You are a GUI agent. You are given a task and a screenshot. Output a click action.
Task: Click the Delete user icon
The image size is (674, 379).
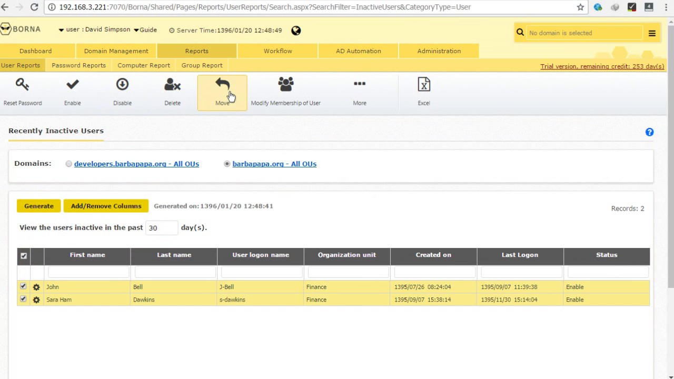click(x=172, y=85)
